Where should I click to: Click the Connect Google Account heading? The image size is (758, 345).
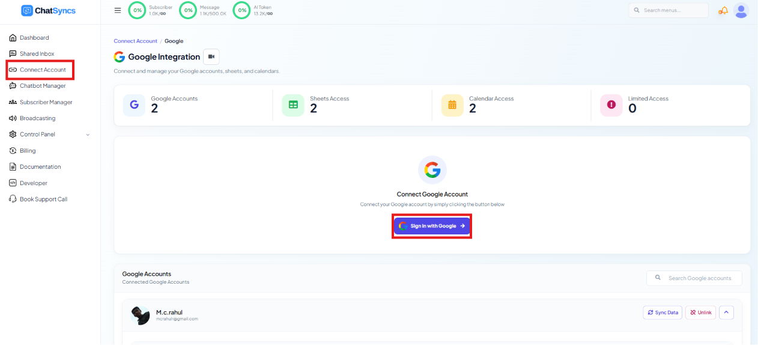tap(432, 194)
